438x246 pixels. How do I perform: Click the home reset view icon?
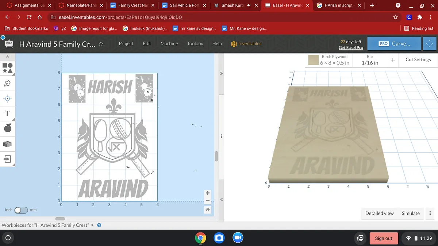click(208, 210)
